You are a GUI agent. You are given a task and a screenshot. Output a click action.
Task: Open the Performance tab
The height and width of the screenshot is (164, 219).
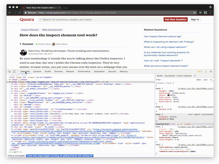point(84,71)
